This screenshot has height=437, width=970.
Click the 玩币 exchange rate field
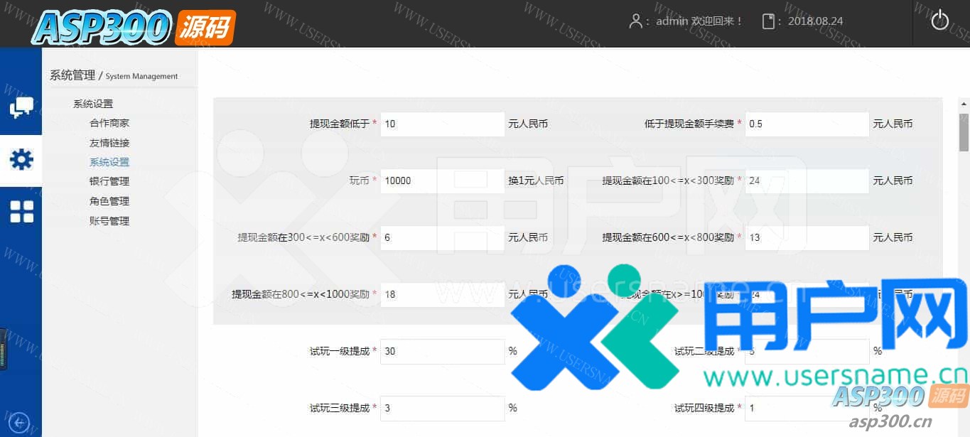[x=442, y=180]
